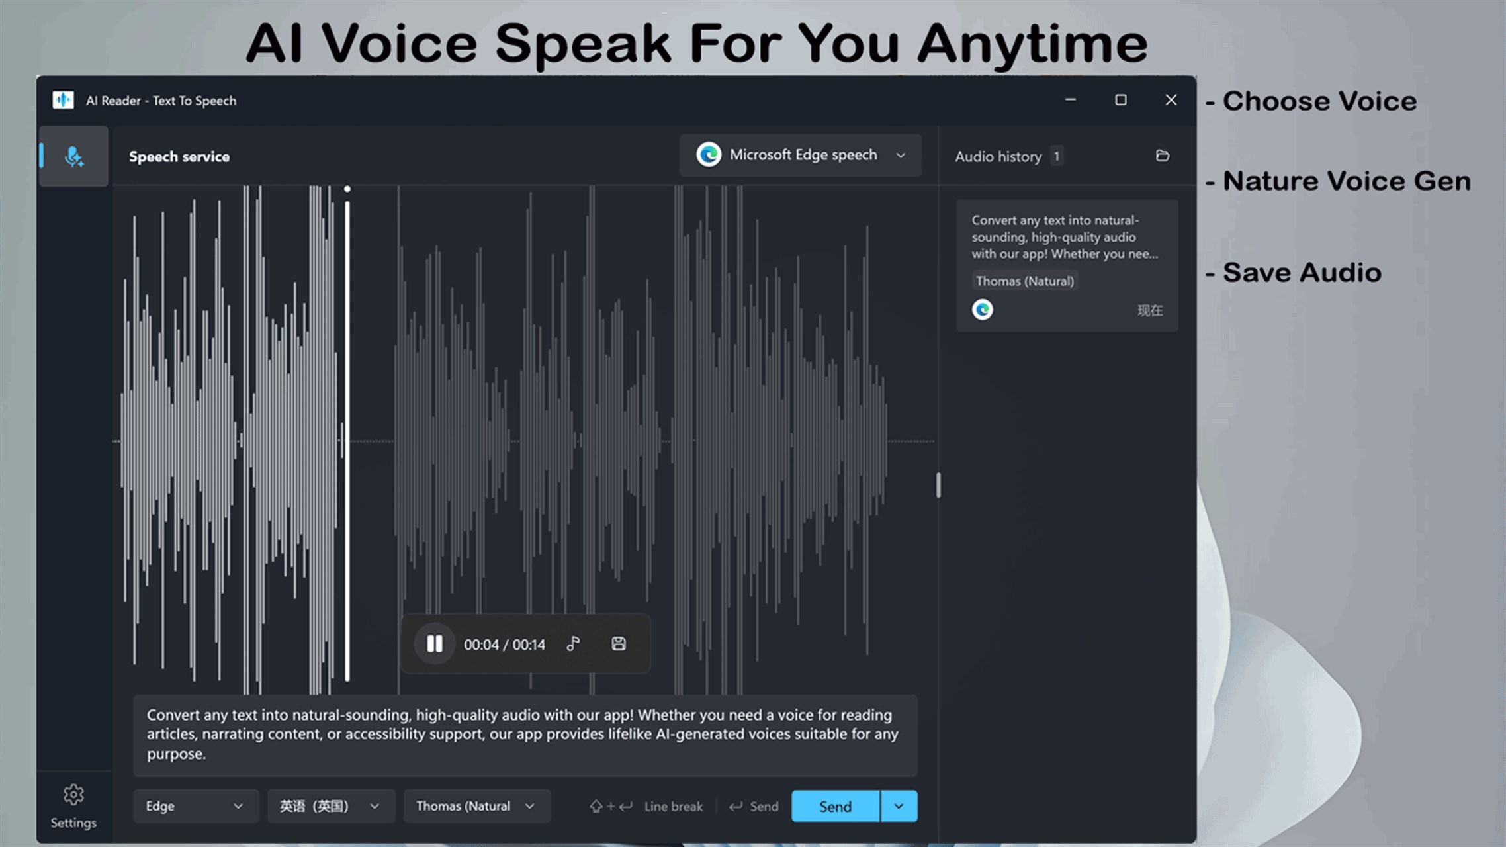Expand the Send button arrow options

[x=899, y=806]
